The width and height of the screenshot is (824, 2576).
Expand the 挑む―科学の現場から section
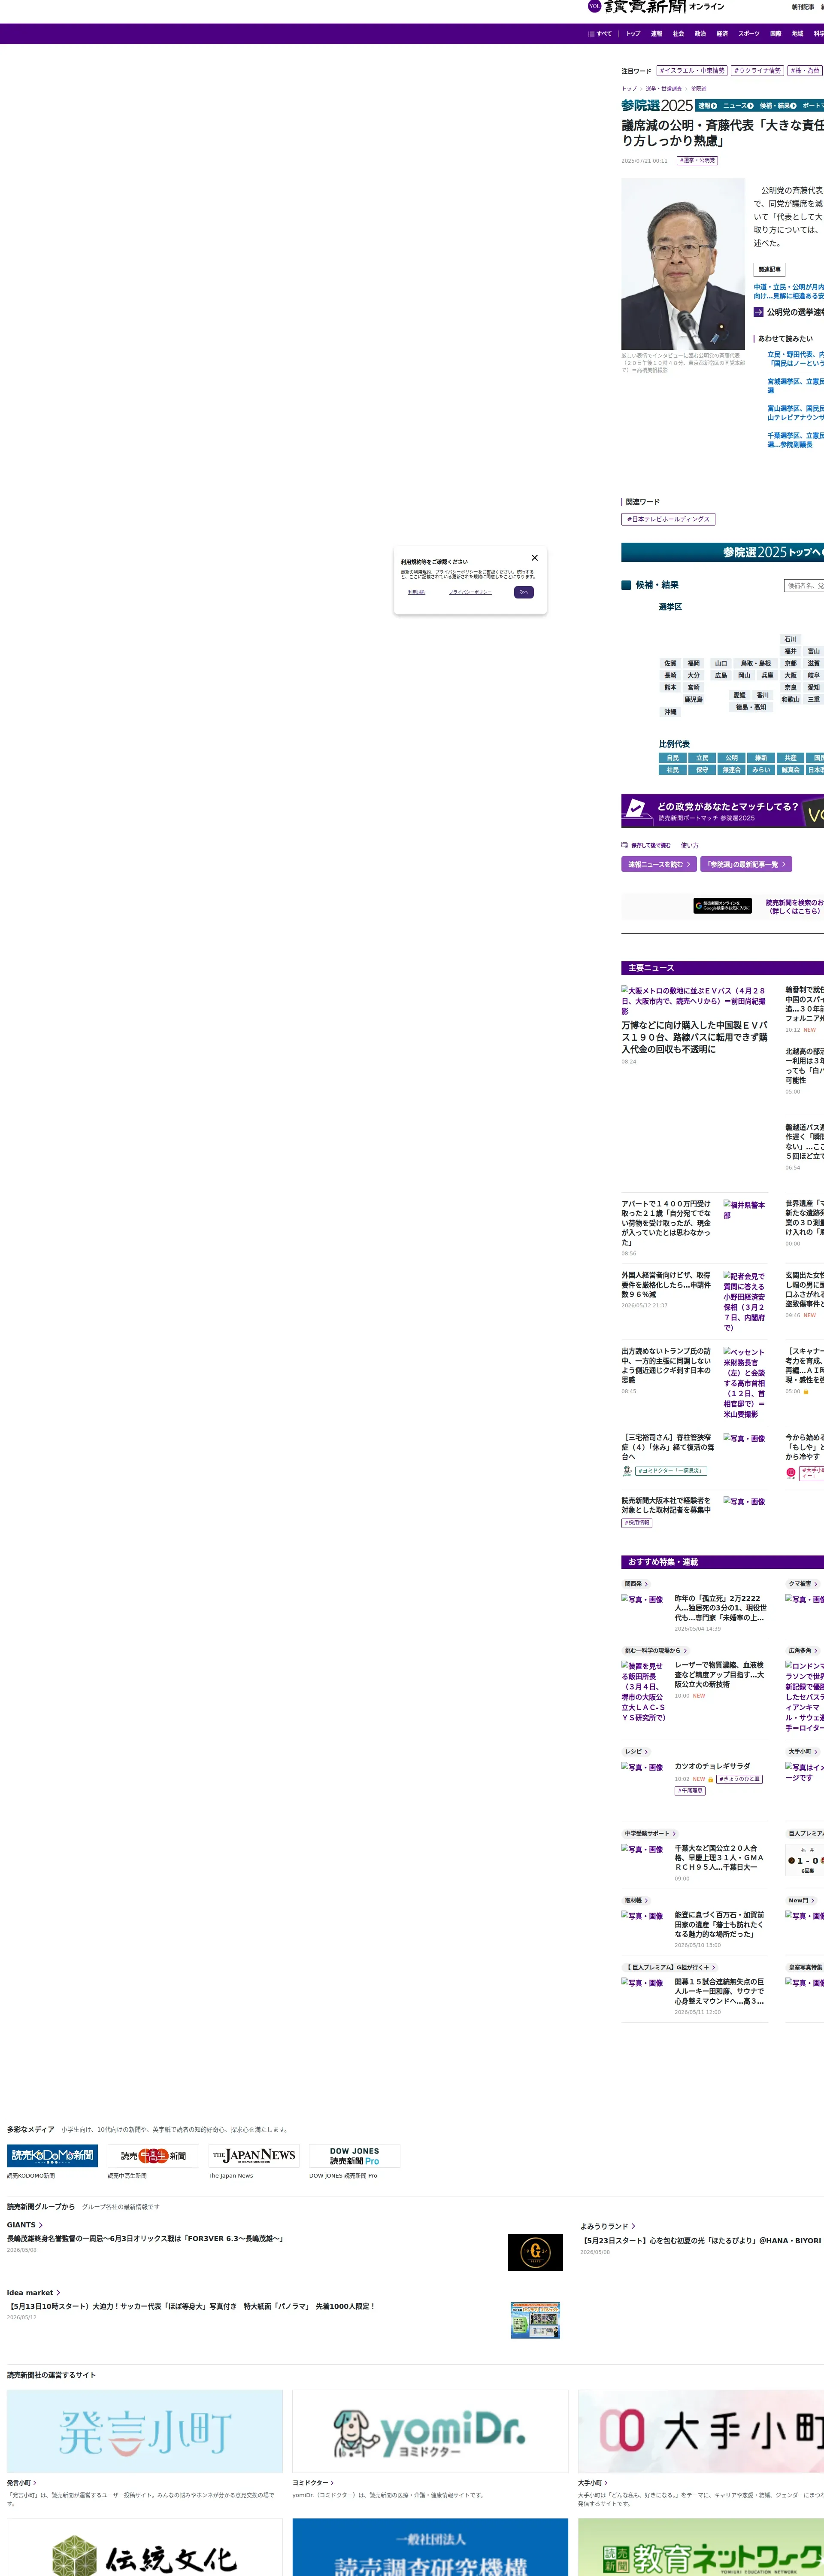[656, 1651]
